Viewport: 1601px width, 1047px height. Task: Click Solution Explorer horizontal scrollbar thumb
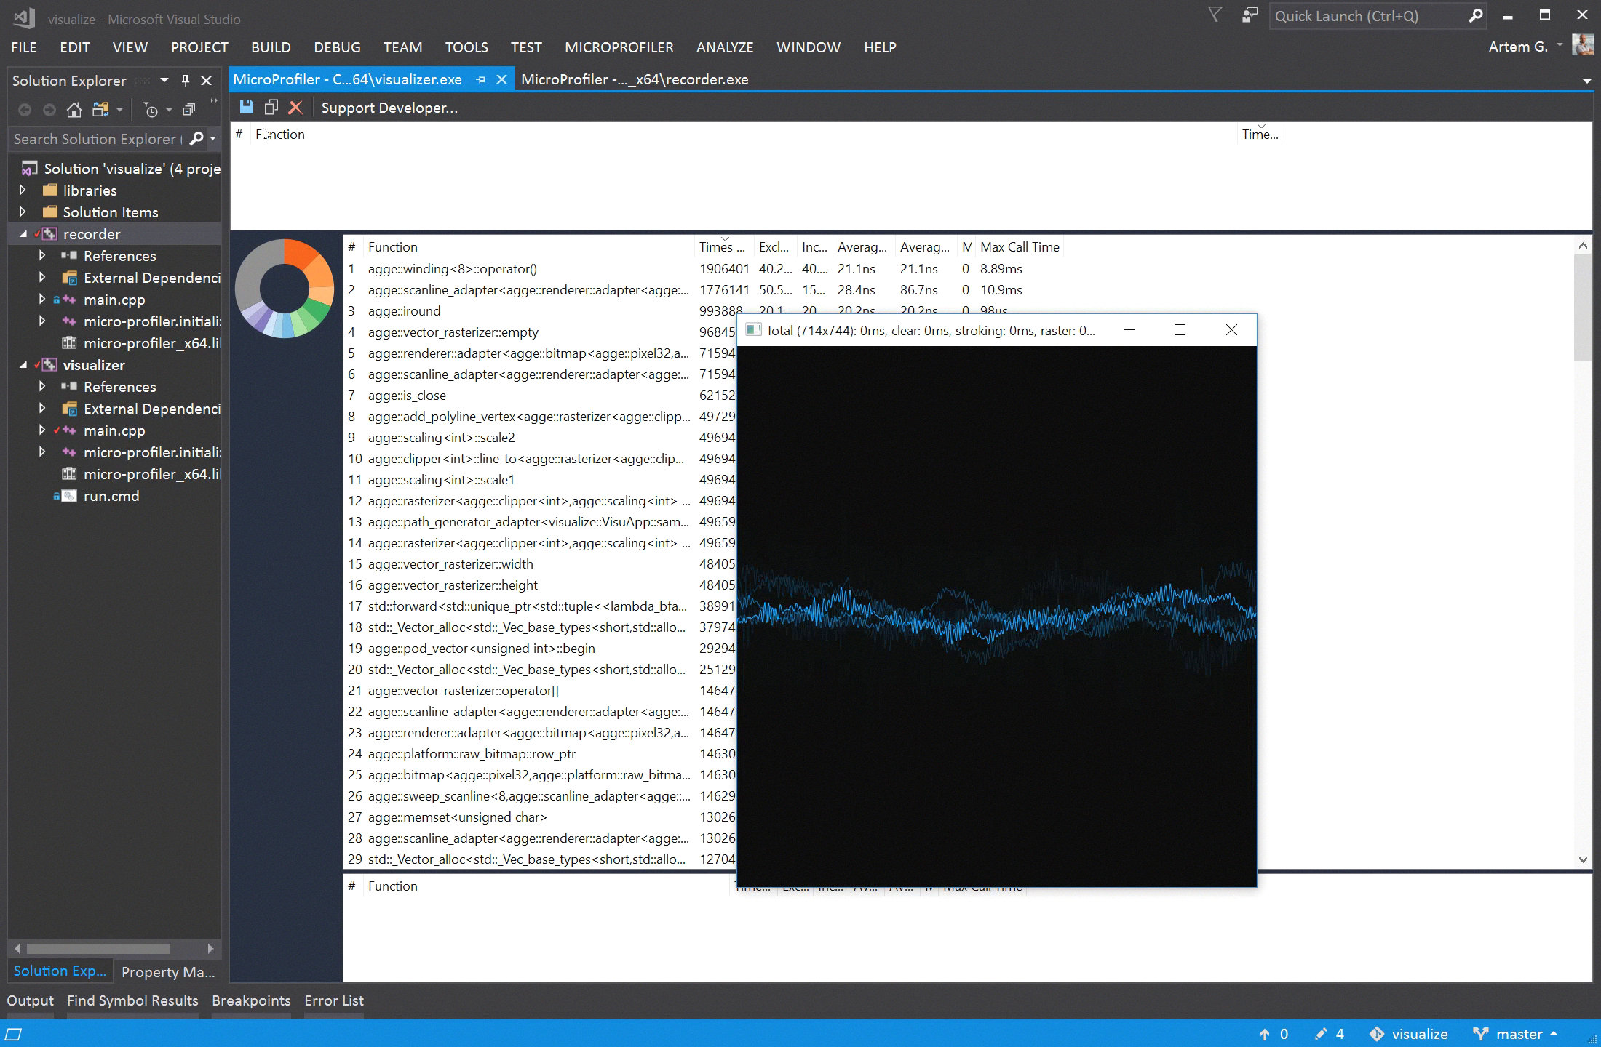98,948
